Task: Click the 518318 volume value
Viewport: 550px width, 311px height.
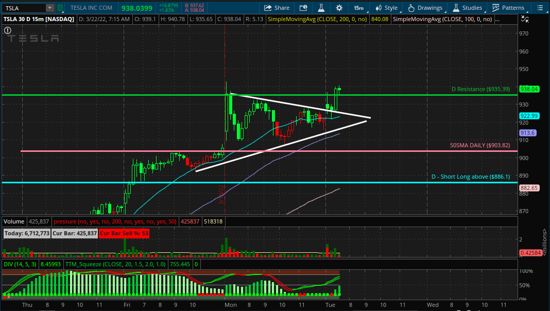Action: 213,221
